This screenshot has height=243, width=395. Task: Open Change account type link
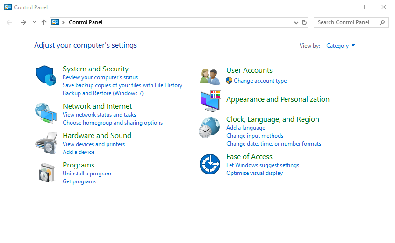click(260, 81)
